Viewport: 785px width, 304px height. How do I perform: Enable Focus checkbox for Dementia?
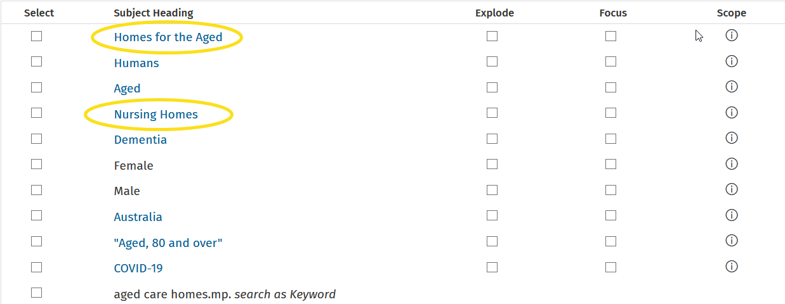click(x=610, y=139)
